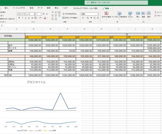
Task: Click the insert cells (挿入) icon
Action: coord(138,13)
